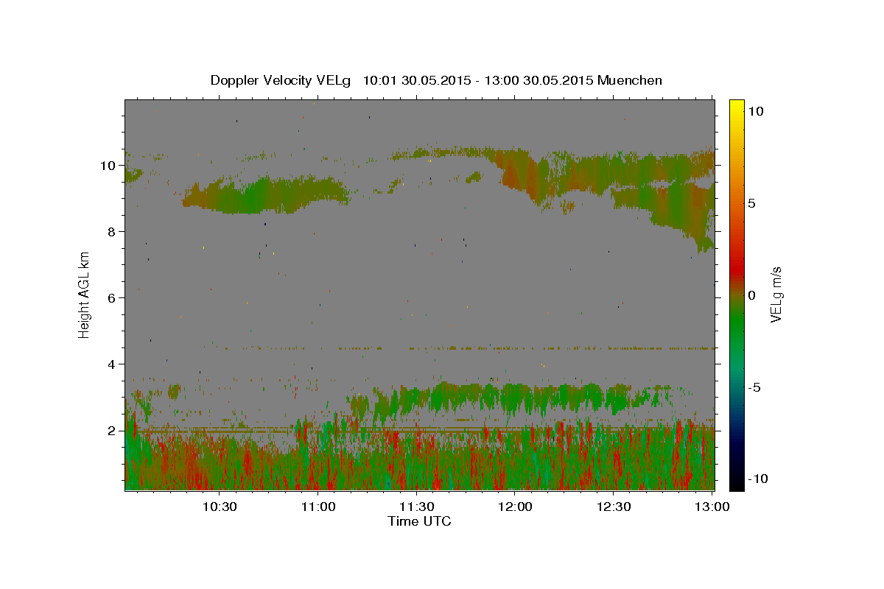Image resolution: width=884 pixels, height=589 pixels.
Task: Click the height axis label '10'
Action: click(x=107, y=166)
